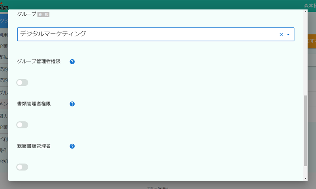Click the DX-Sign logo in header
The width and height of the screenshot is (316, 189).
click(4, 6)
